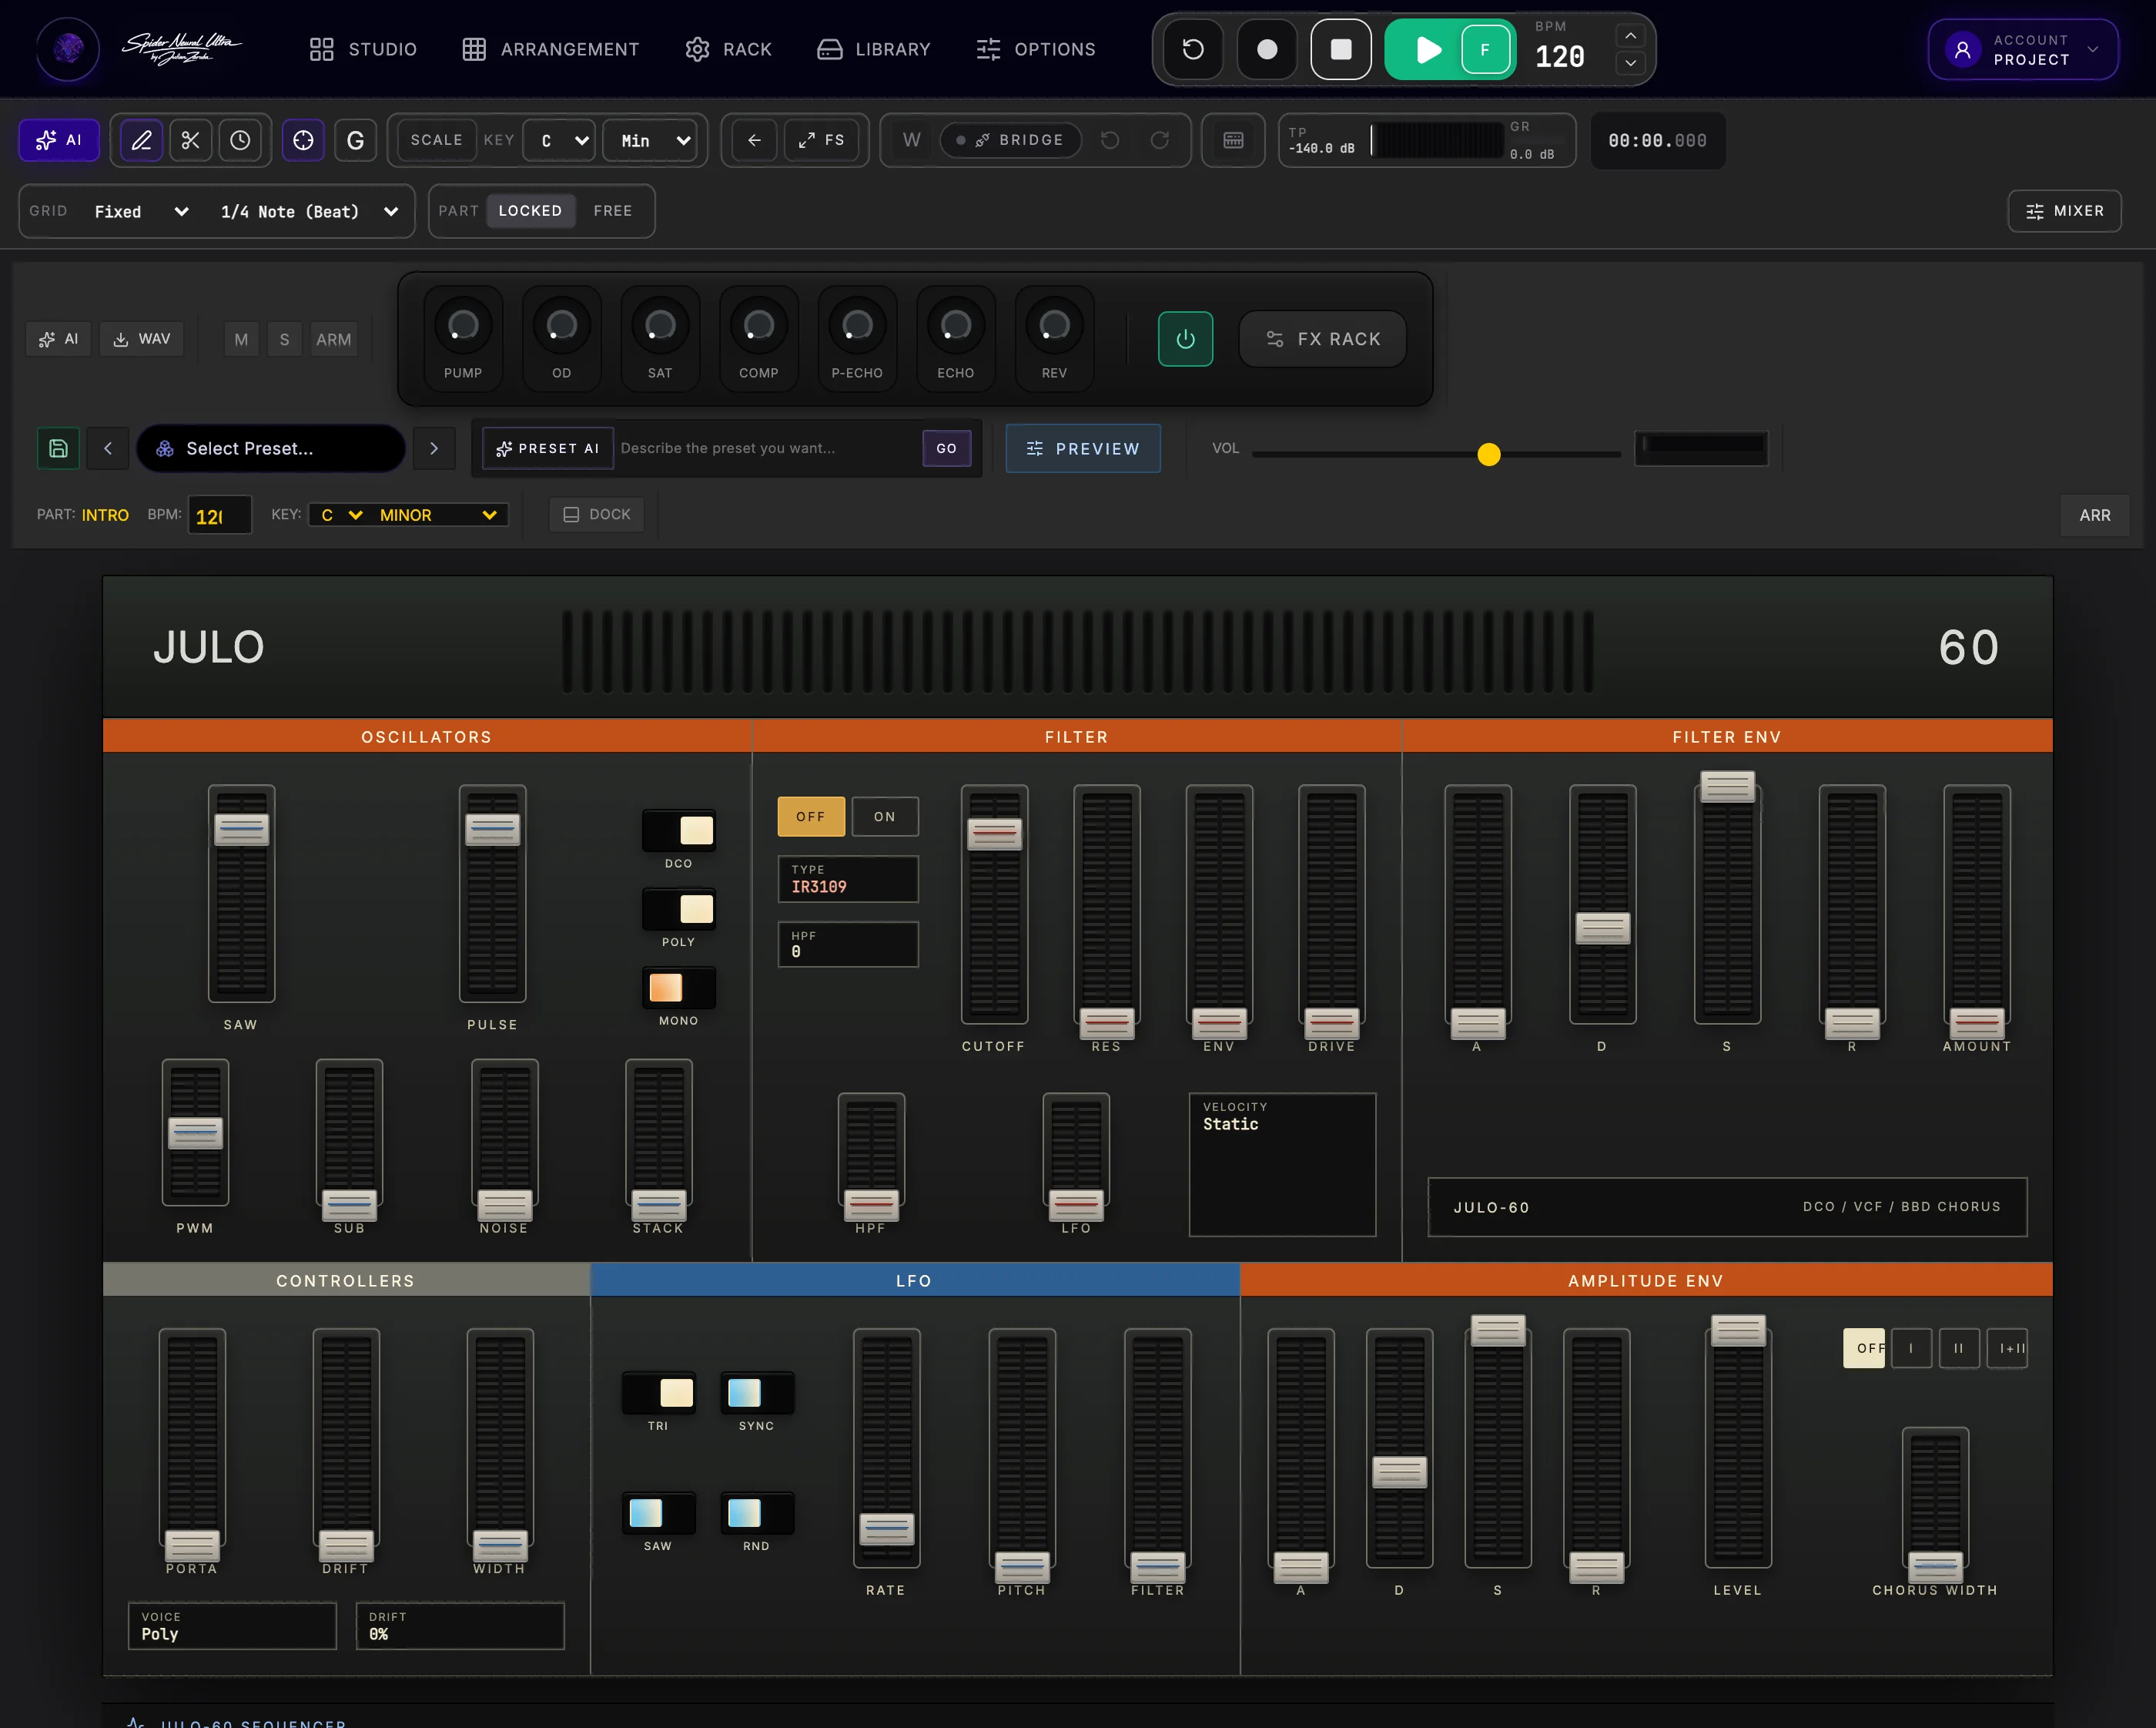2156x1728 pixels.
Task: Solo the track with S
Action: point(284,339)
